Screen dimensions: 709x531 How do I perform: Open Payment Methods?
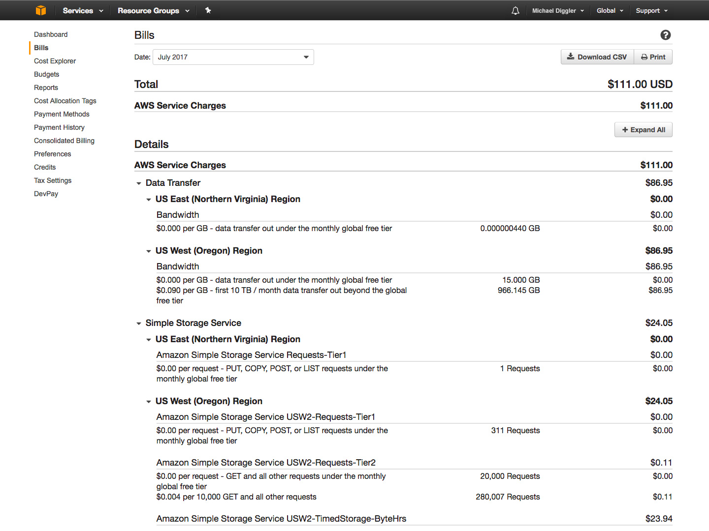click(62, 114)
